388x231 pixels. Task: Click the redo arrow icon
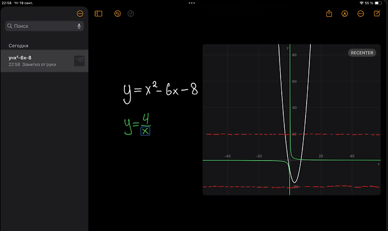[x=131, y=14]
